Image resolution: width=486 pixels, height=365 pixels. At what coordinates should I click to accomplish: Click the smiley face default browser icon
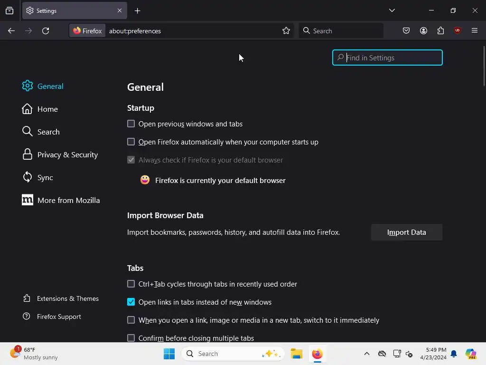pyautogui.click(x=145, y=180)
